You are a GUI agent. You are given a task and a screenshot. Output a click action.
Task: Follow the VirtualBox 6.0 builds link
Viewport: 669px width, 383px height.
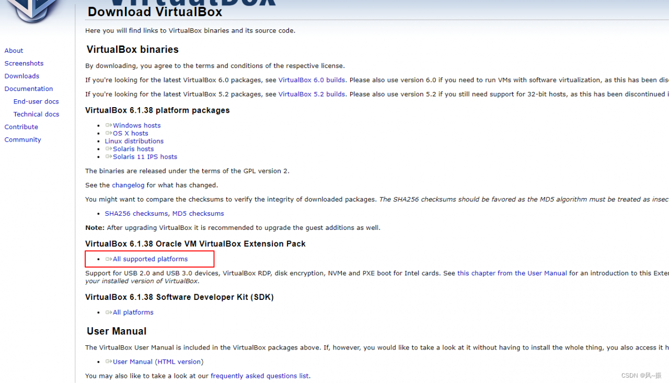coord(312,80)
